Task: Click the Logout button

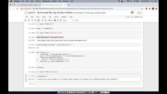Action: pyautogui.click(x=139, y=13)
